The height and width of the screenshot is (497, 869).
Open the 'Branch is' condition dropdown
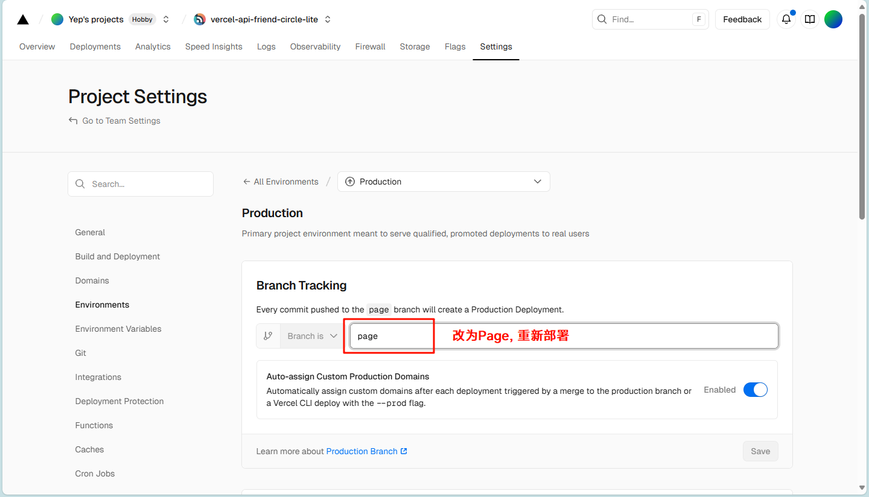tap(312, 336)
